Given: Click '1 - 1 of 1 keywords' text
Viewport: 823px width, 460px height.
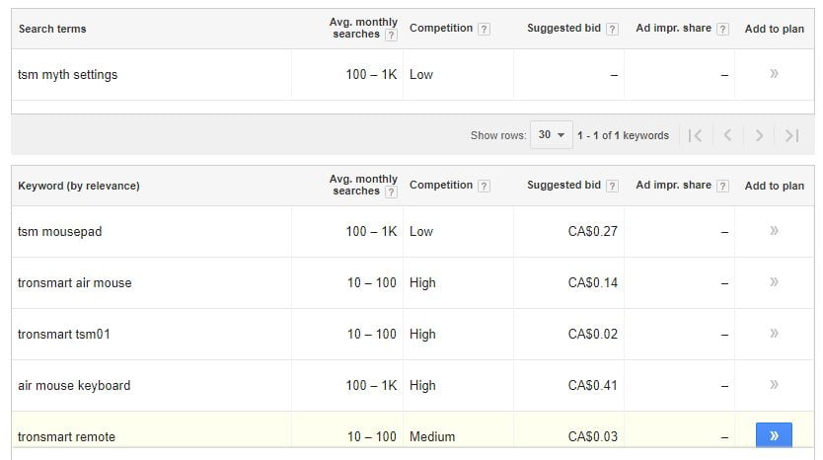Looking at the screenshot, I should (623, 135).
